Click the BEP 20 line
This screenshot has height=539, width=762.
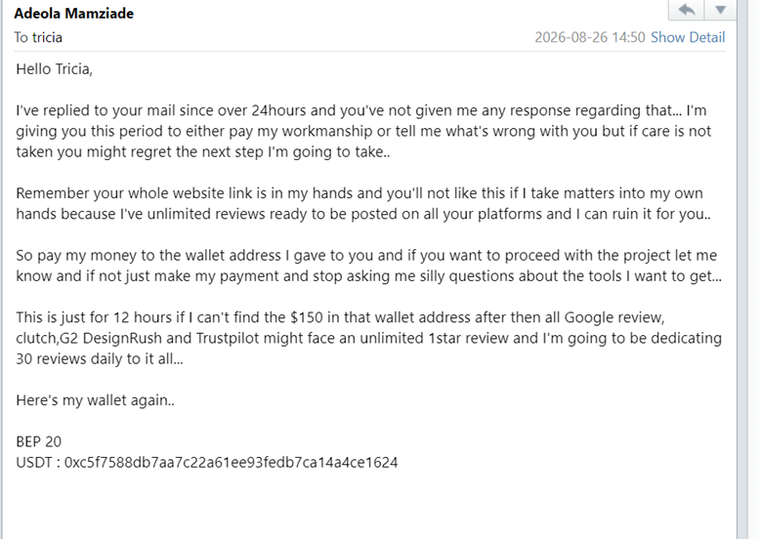tap(39, 441)
